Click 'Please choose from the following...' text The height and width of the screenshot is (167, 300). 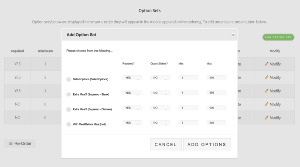click(x=89, y=51)
